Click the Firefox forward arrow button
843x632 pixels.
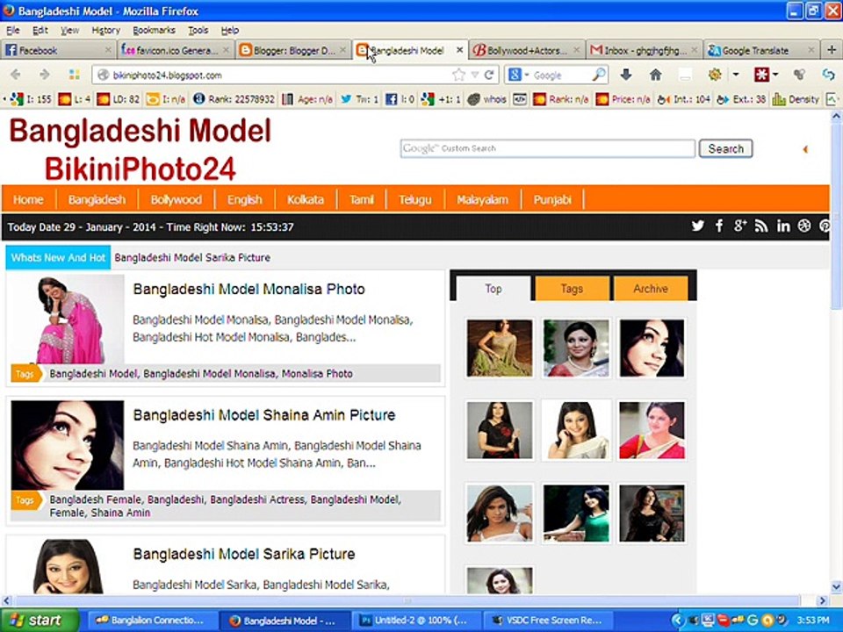[45, 75]
